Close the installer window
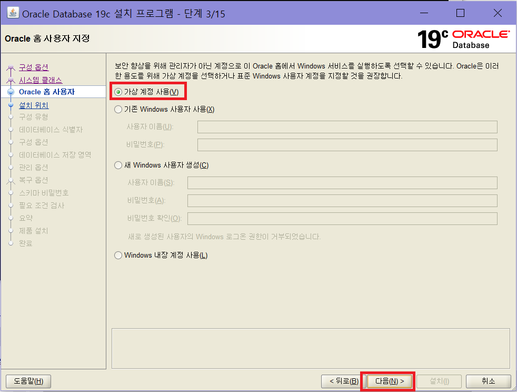This screenshot has height=392, width=517. [498, 13]
